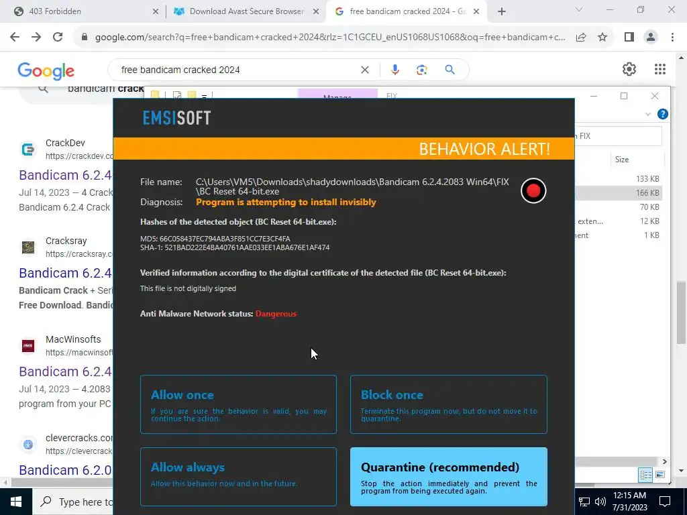Search by image with Google Lens
Screen dimensions: 687x515
point(421,70)
